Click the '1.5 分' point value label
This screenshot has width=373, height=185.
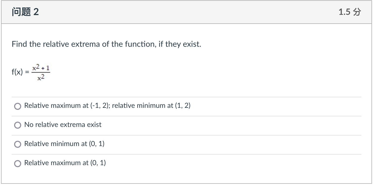coord(350,11)
